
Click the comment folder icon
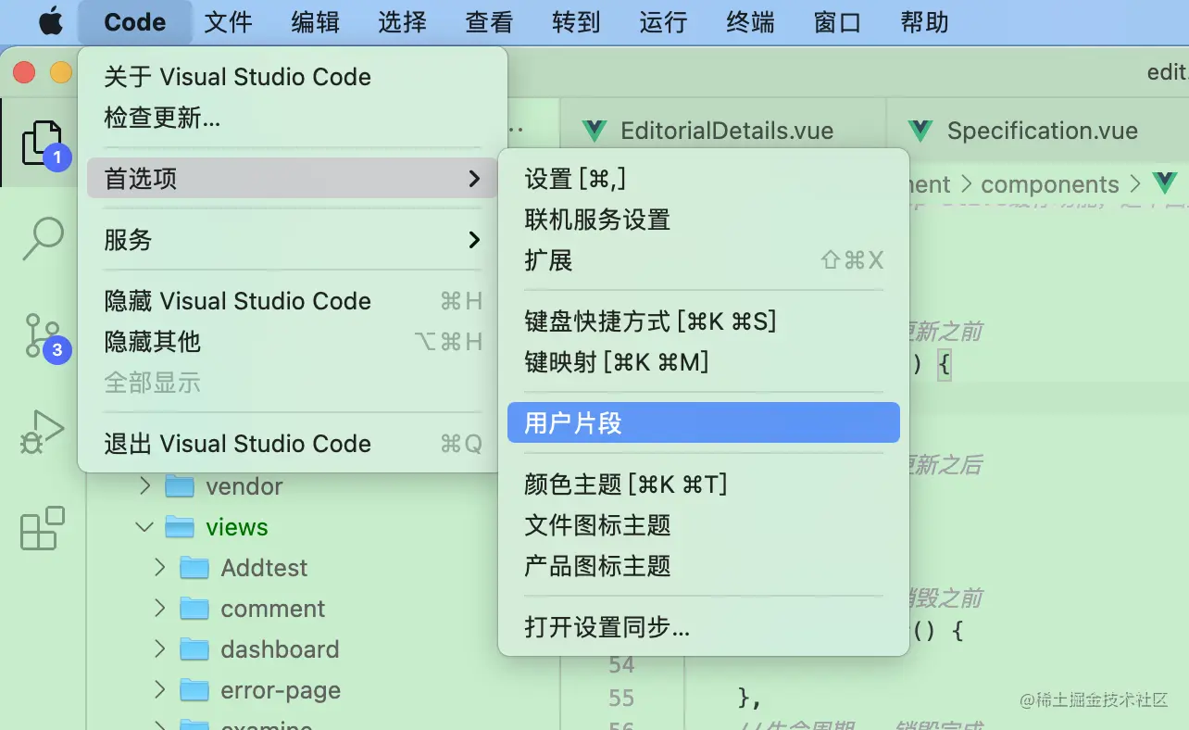click(194, 609)
